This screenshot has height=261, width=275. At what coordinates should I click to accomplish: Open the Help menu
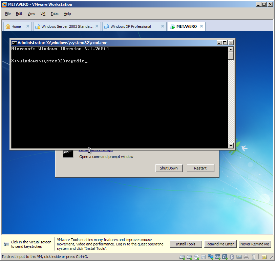point(67,14)
